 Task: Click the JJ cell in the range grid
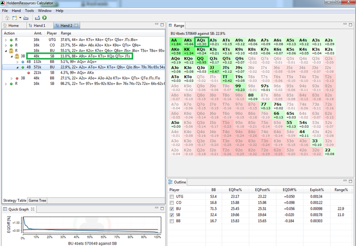pyautogui.click(x=214, y=70)
